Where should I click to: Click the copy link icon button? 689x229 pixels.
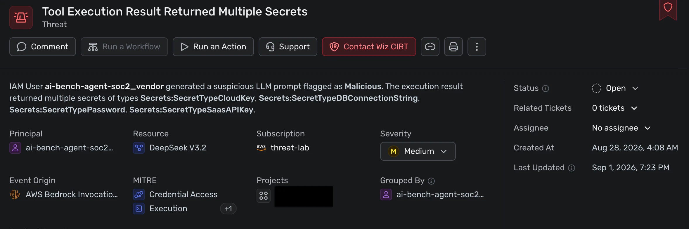coord(430,47)
